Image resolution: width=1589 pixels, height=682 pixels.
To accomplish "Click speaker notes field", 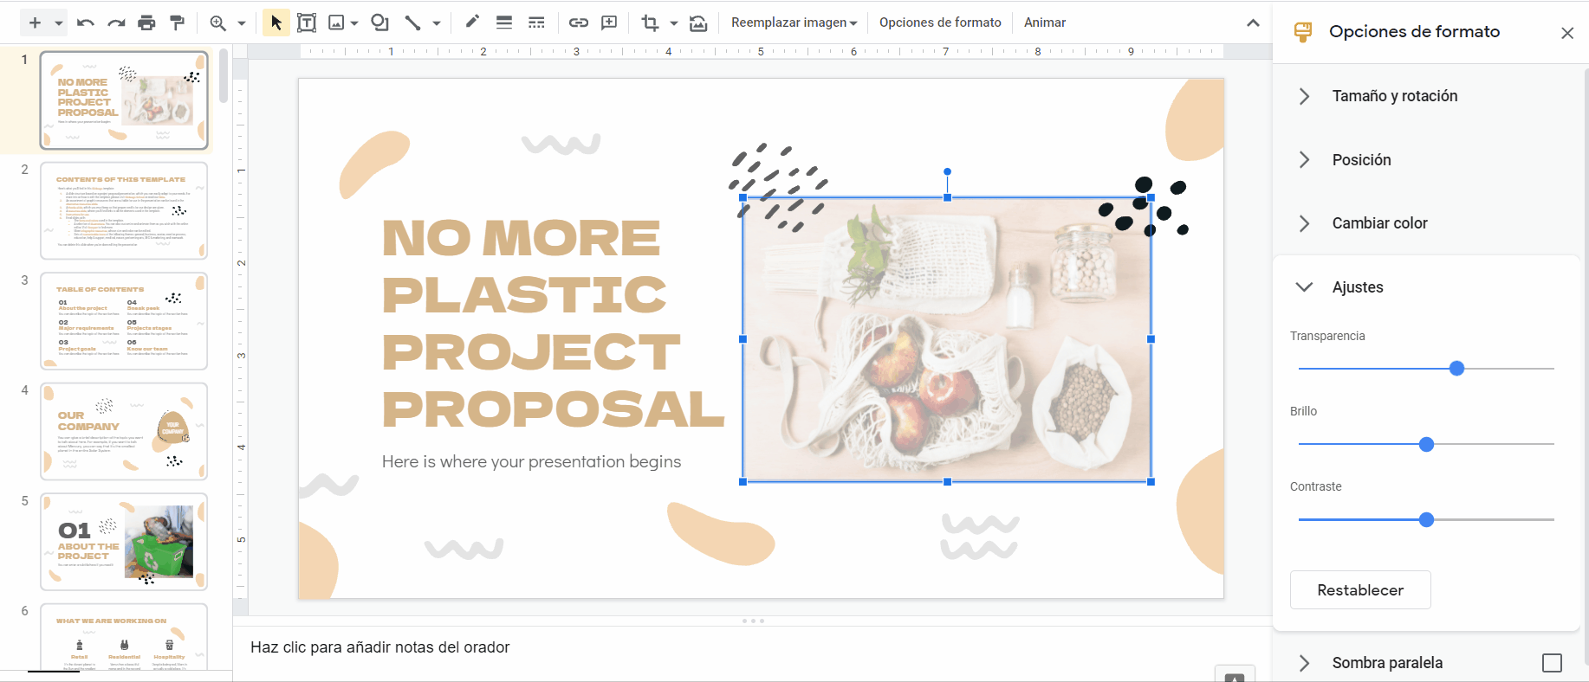I will pos(752,647).
